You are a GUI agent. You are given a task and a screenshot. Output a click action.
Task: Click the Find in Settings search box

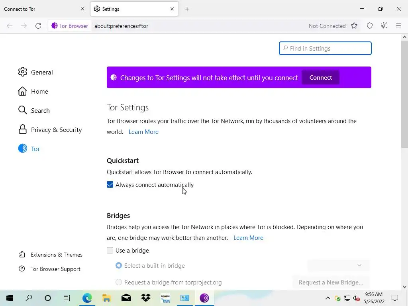pos(325,48)
